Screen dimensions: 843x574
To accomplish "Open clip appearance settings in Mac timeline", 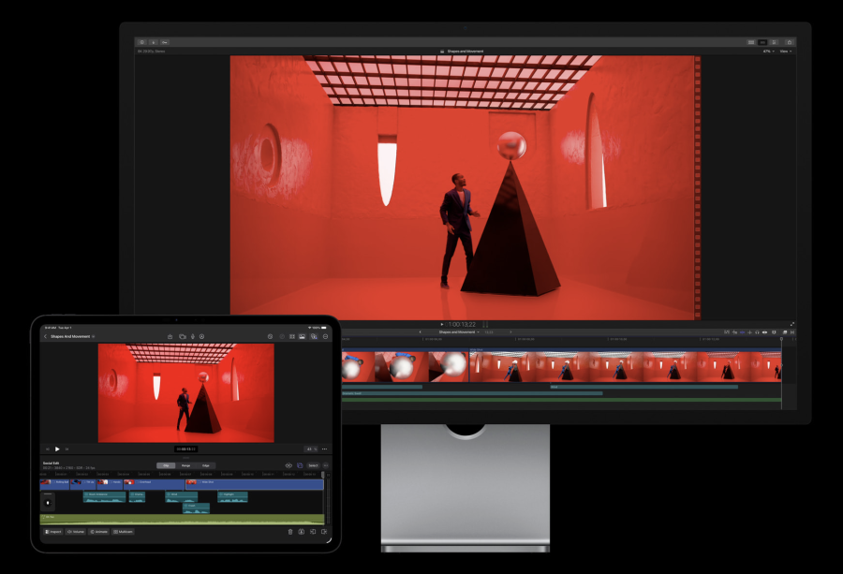I will 785,331.
